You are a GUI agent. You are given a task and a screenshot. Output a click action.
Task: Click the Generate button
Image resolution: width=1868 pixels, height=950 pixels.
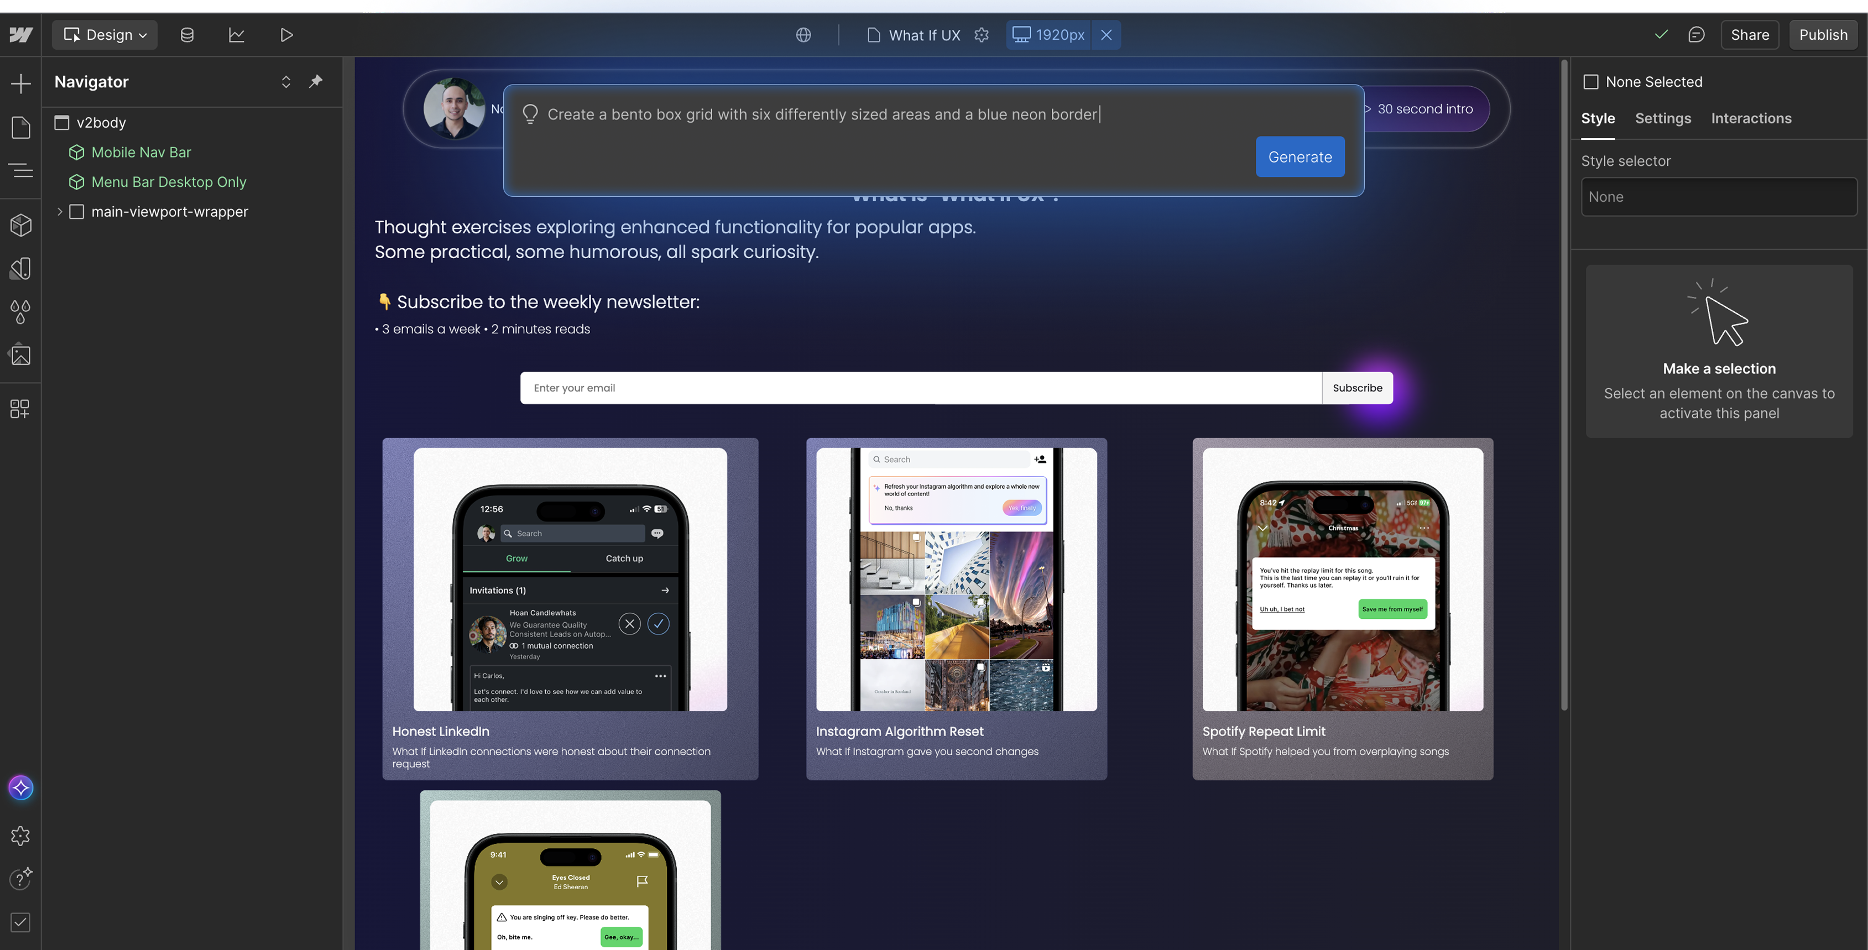pos(1300,156)
